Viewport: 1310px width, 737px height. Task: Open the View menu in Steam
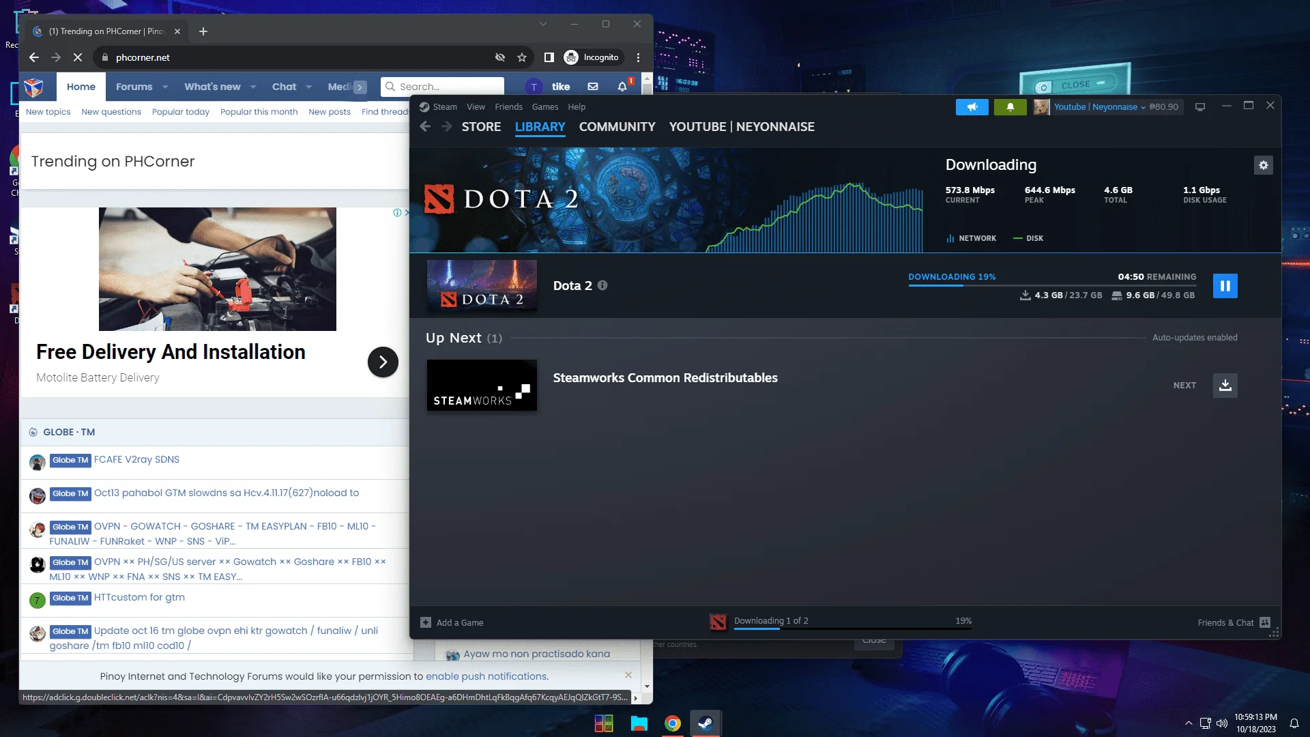click(x=476, y=107)
